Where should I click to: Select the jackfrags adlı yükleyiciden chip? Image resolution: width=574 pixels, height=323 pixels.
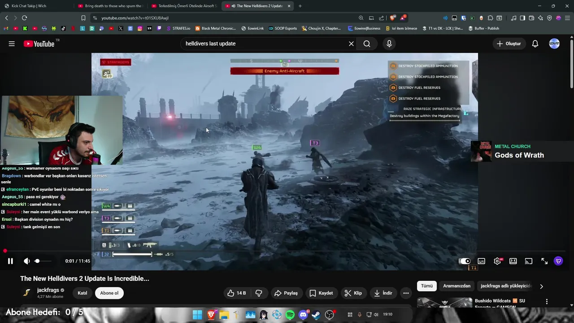pos(505,286)
